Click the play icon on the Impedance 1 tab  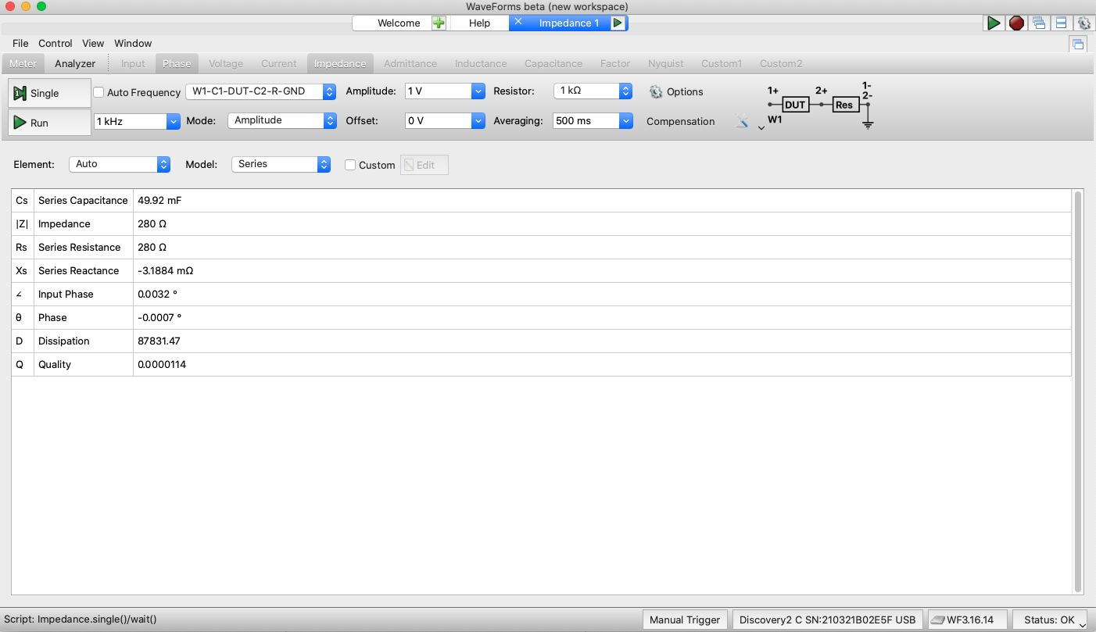pos(618,23)
